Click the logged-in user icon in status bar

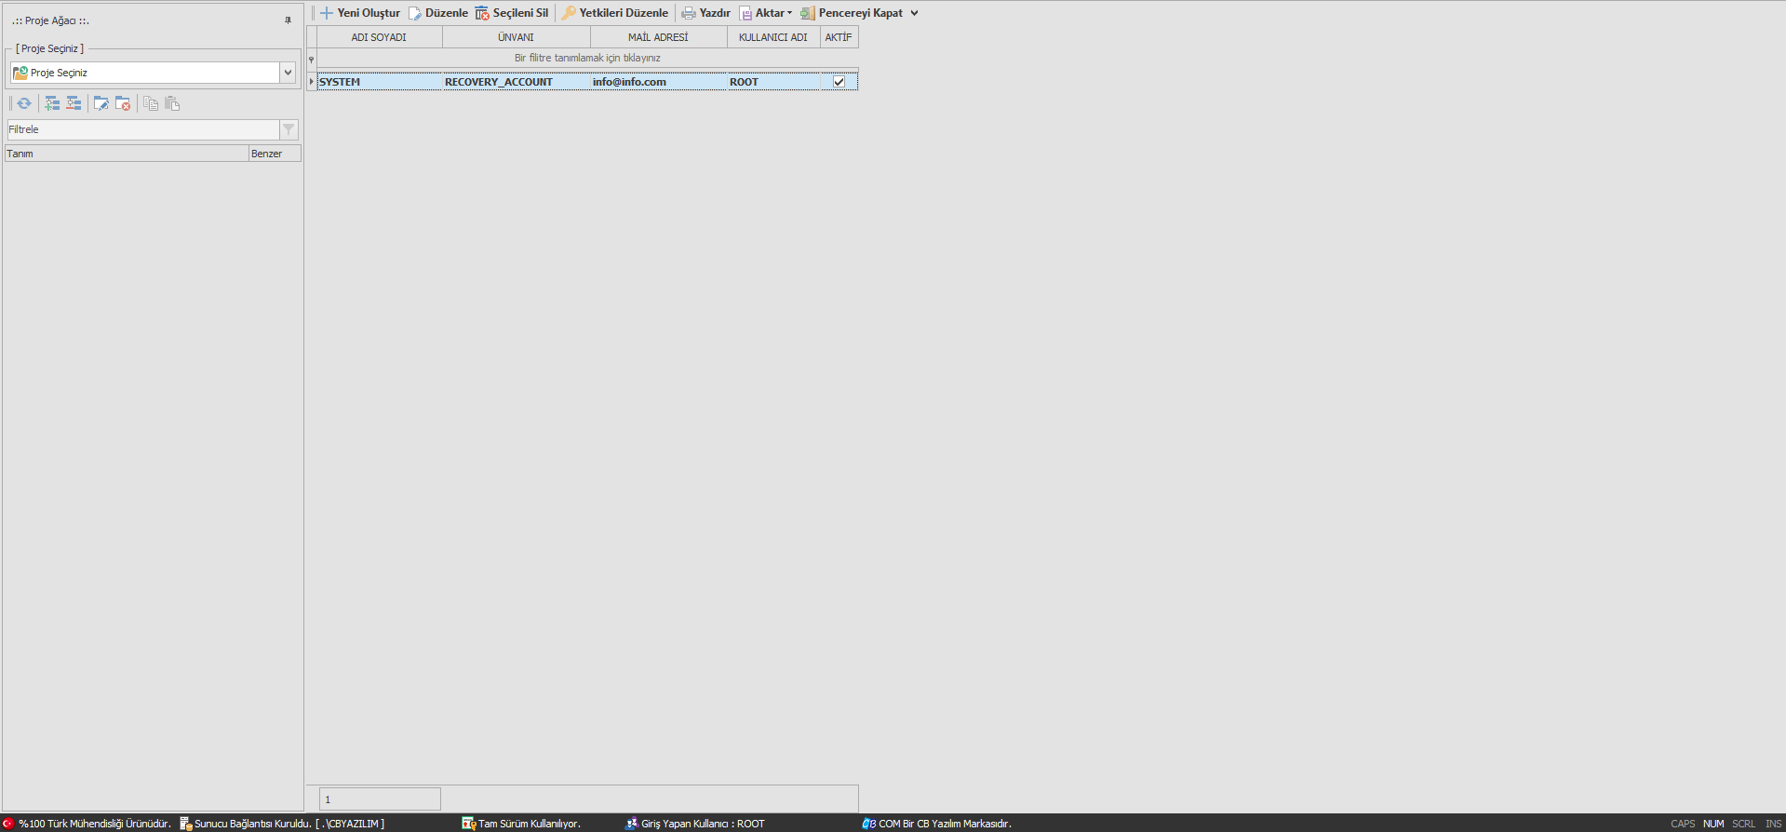[632, 824]
